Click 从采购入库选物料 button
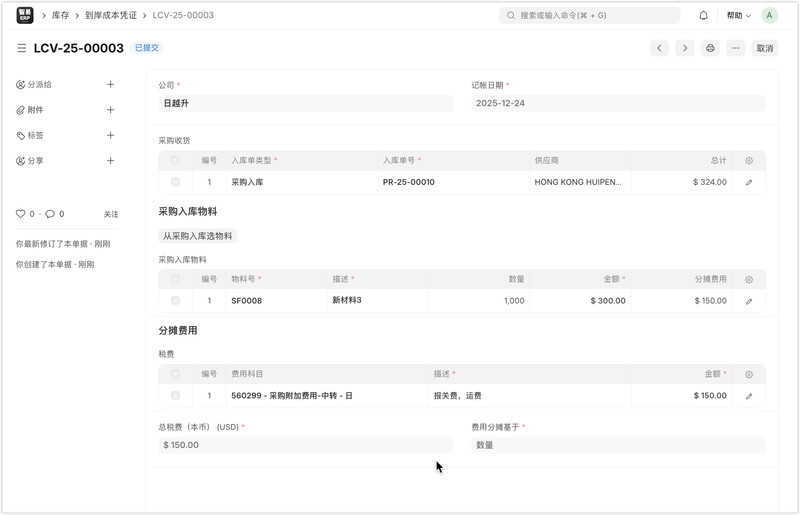Image resolution: width=800 pixels, height=515 pixels. coord(198,236)
